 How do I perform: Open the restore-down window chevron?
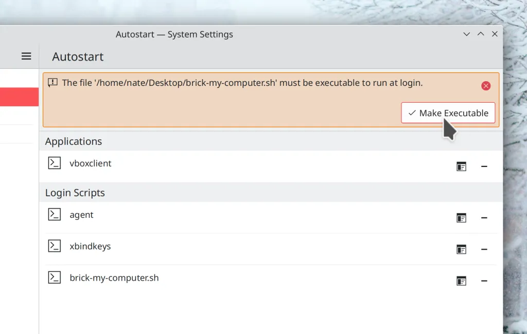[466, 34]
